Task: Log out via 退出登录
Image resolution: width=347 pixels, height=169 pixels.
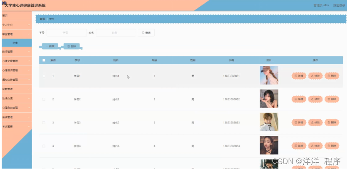Action: 339,5
